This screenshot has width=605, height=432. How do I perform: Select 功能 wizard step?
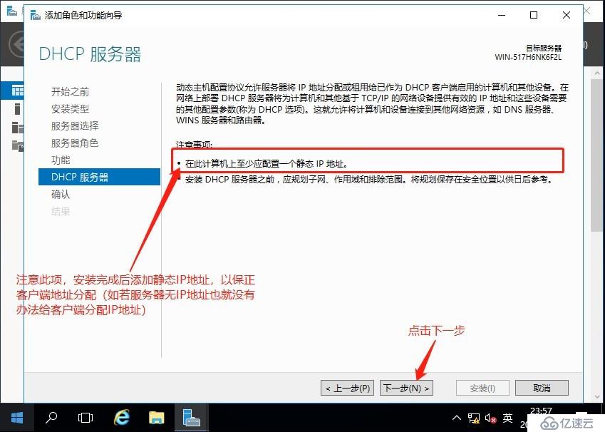[x=61, y=160]
